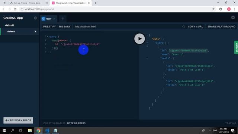Click COPY CURL

click(x=195, y=26)
